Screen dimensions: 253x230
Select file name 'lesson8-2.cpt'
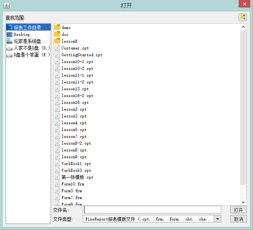tap(76, 143)
